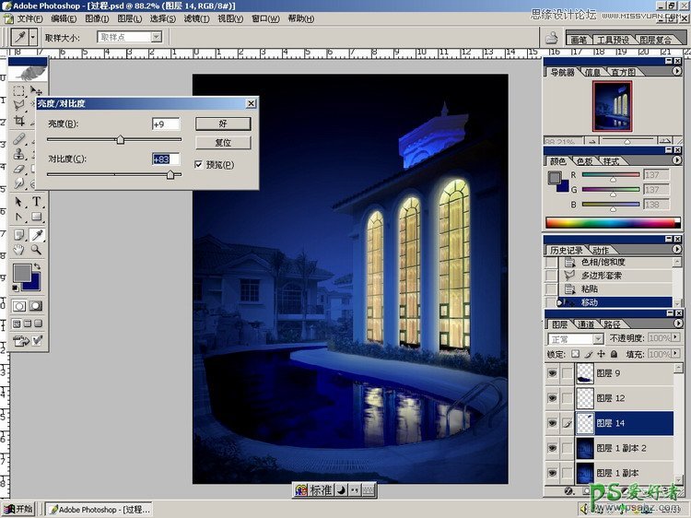The height and width of the screenshot is (518, 691).
Task: Click the 复位 (Reset) button
Action: click(223, 143)
